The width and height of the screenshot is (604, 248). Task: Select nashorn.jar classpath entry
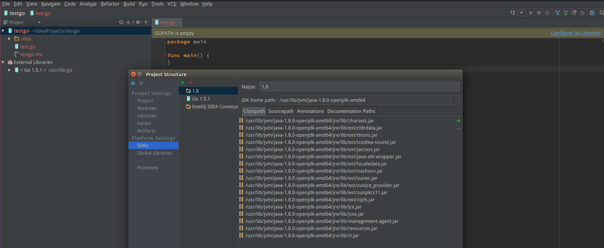tap(346, 171)
